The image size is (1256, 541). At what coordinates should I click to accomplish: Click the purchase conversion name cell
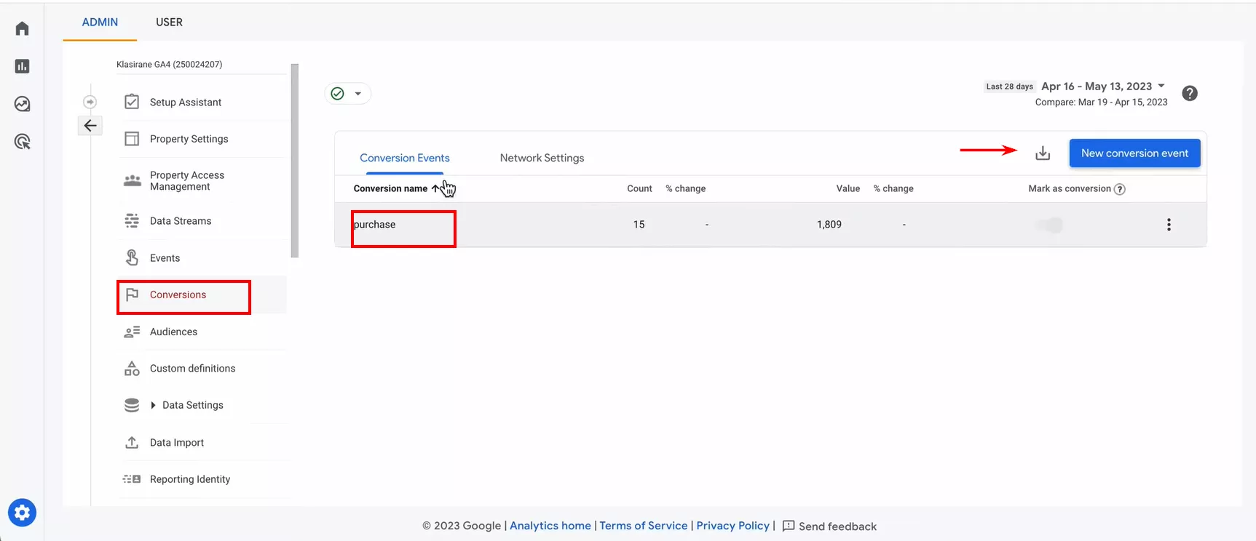374,225
